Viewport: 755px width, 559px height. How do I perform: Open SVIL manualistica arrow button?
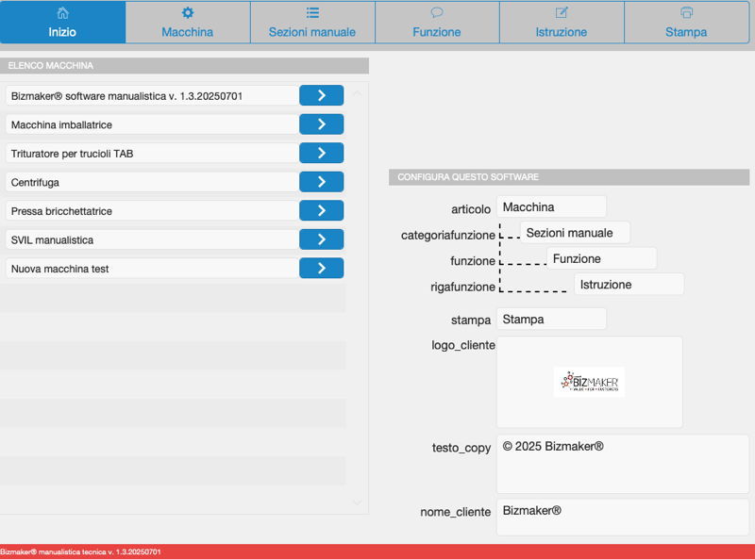[x=321, y=239]
